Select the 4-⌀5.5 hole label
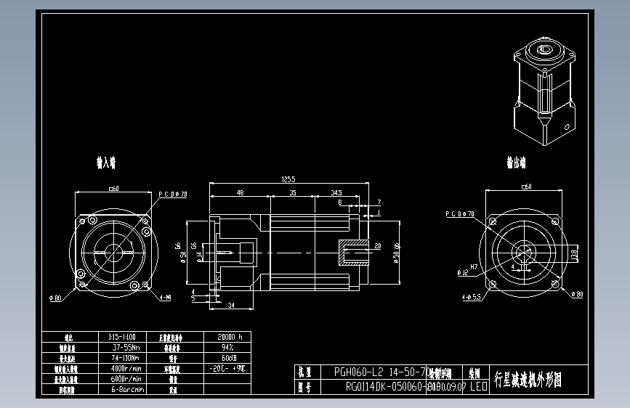 tap(471, 297)
